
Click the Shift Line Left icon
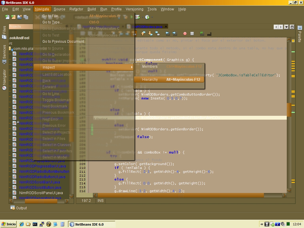pyautogui.click(x=167, y=34)
